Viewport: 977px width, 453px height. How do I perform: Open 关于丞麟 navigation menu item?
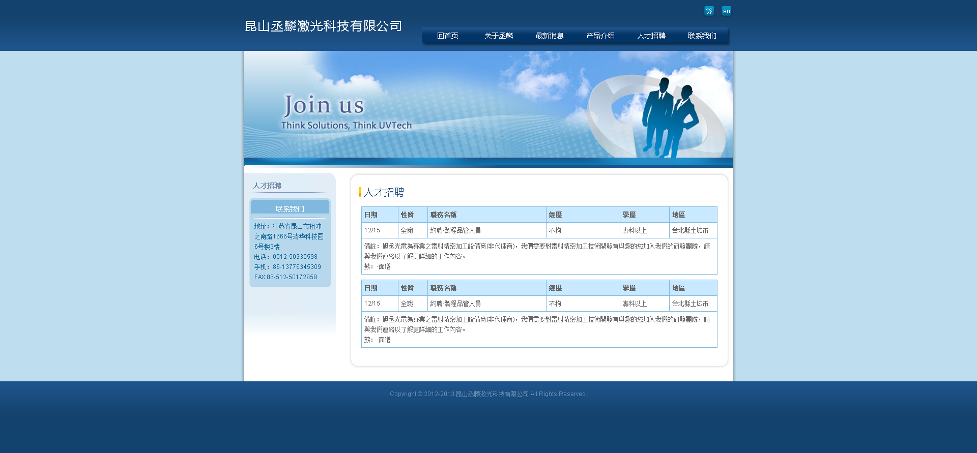point(498,36)
